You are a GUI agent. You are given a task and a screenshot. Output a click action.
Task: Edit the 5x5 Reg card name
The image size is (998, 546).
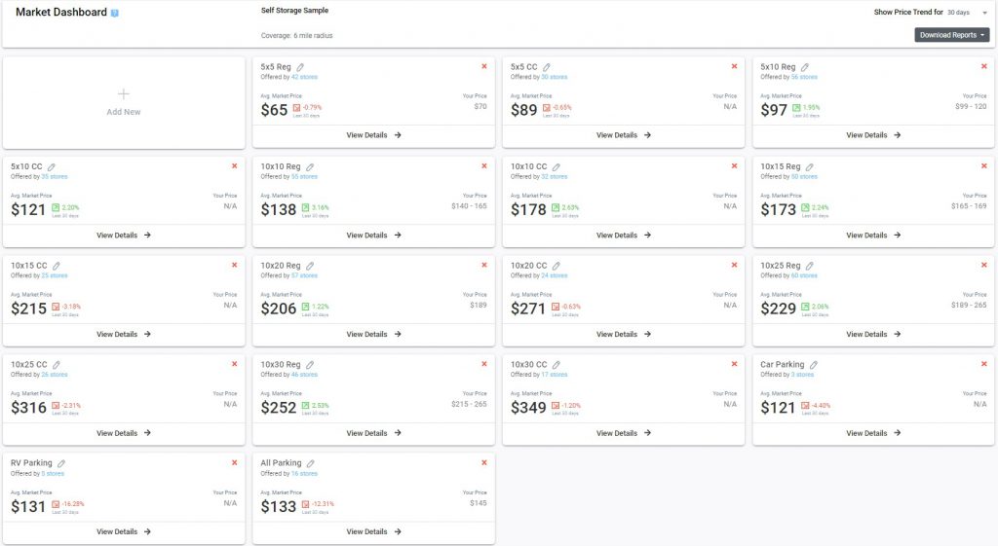[x=299, y=67]
